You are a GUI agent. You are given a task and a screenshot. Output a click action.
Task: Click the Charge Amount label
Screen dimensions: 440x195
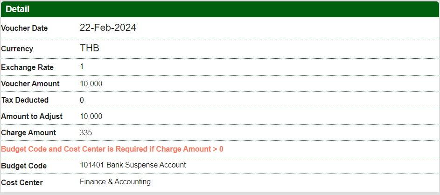pyautogui.click(x=28, y=133)
